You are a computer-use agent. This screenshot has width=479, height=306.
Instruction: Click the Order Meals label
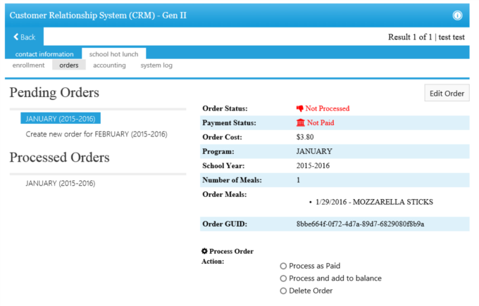225,194
